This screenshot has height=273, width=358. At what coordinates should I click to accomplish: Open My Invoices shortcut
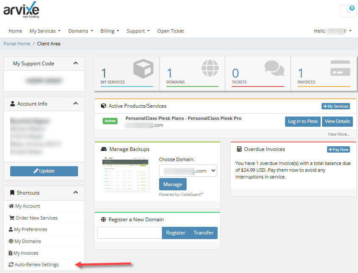tap(44, 253)
